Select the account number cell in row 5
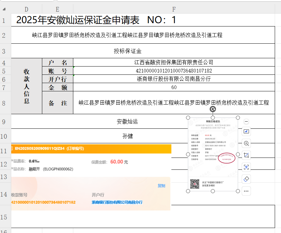Image resolution: width=281 pixels, height=233 pixels. click(x=174, y=71)
